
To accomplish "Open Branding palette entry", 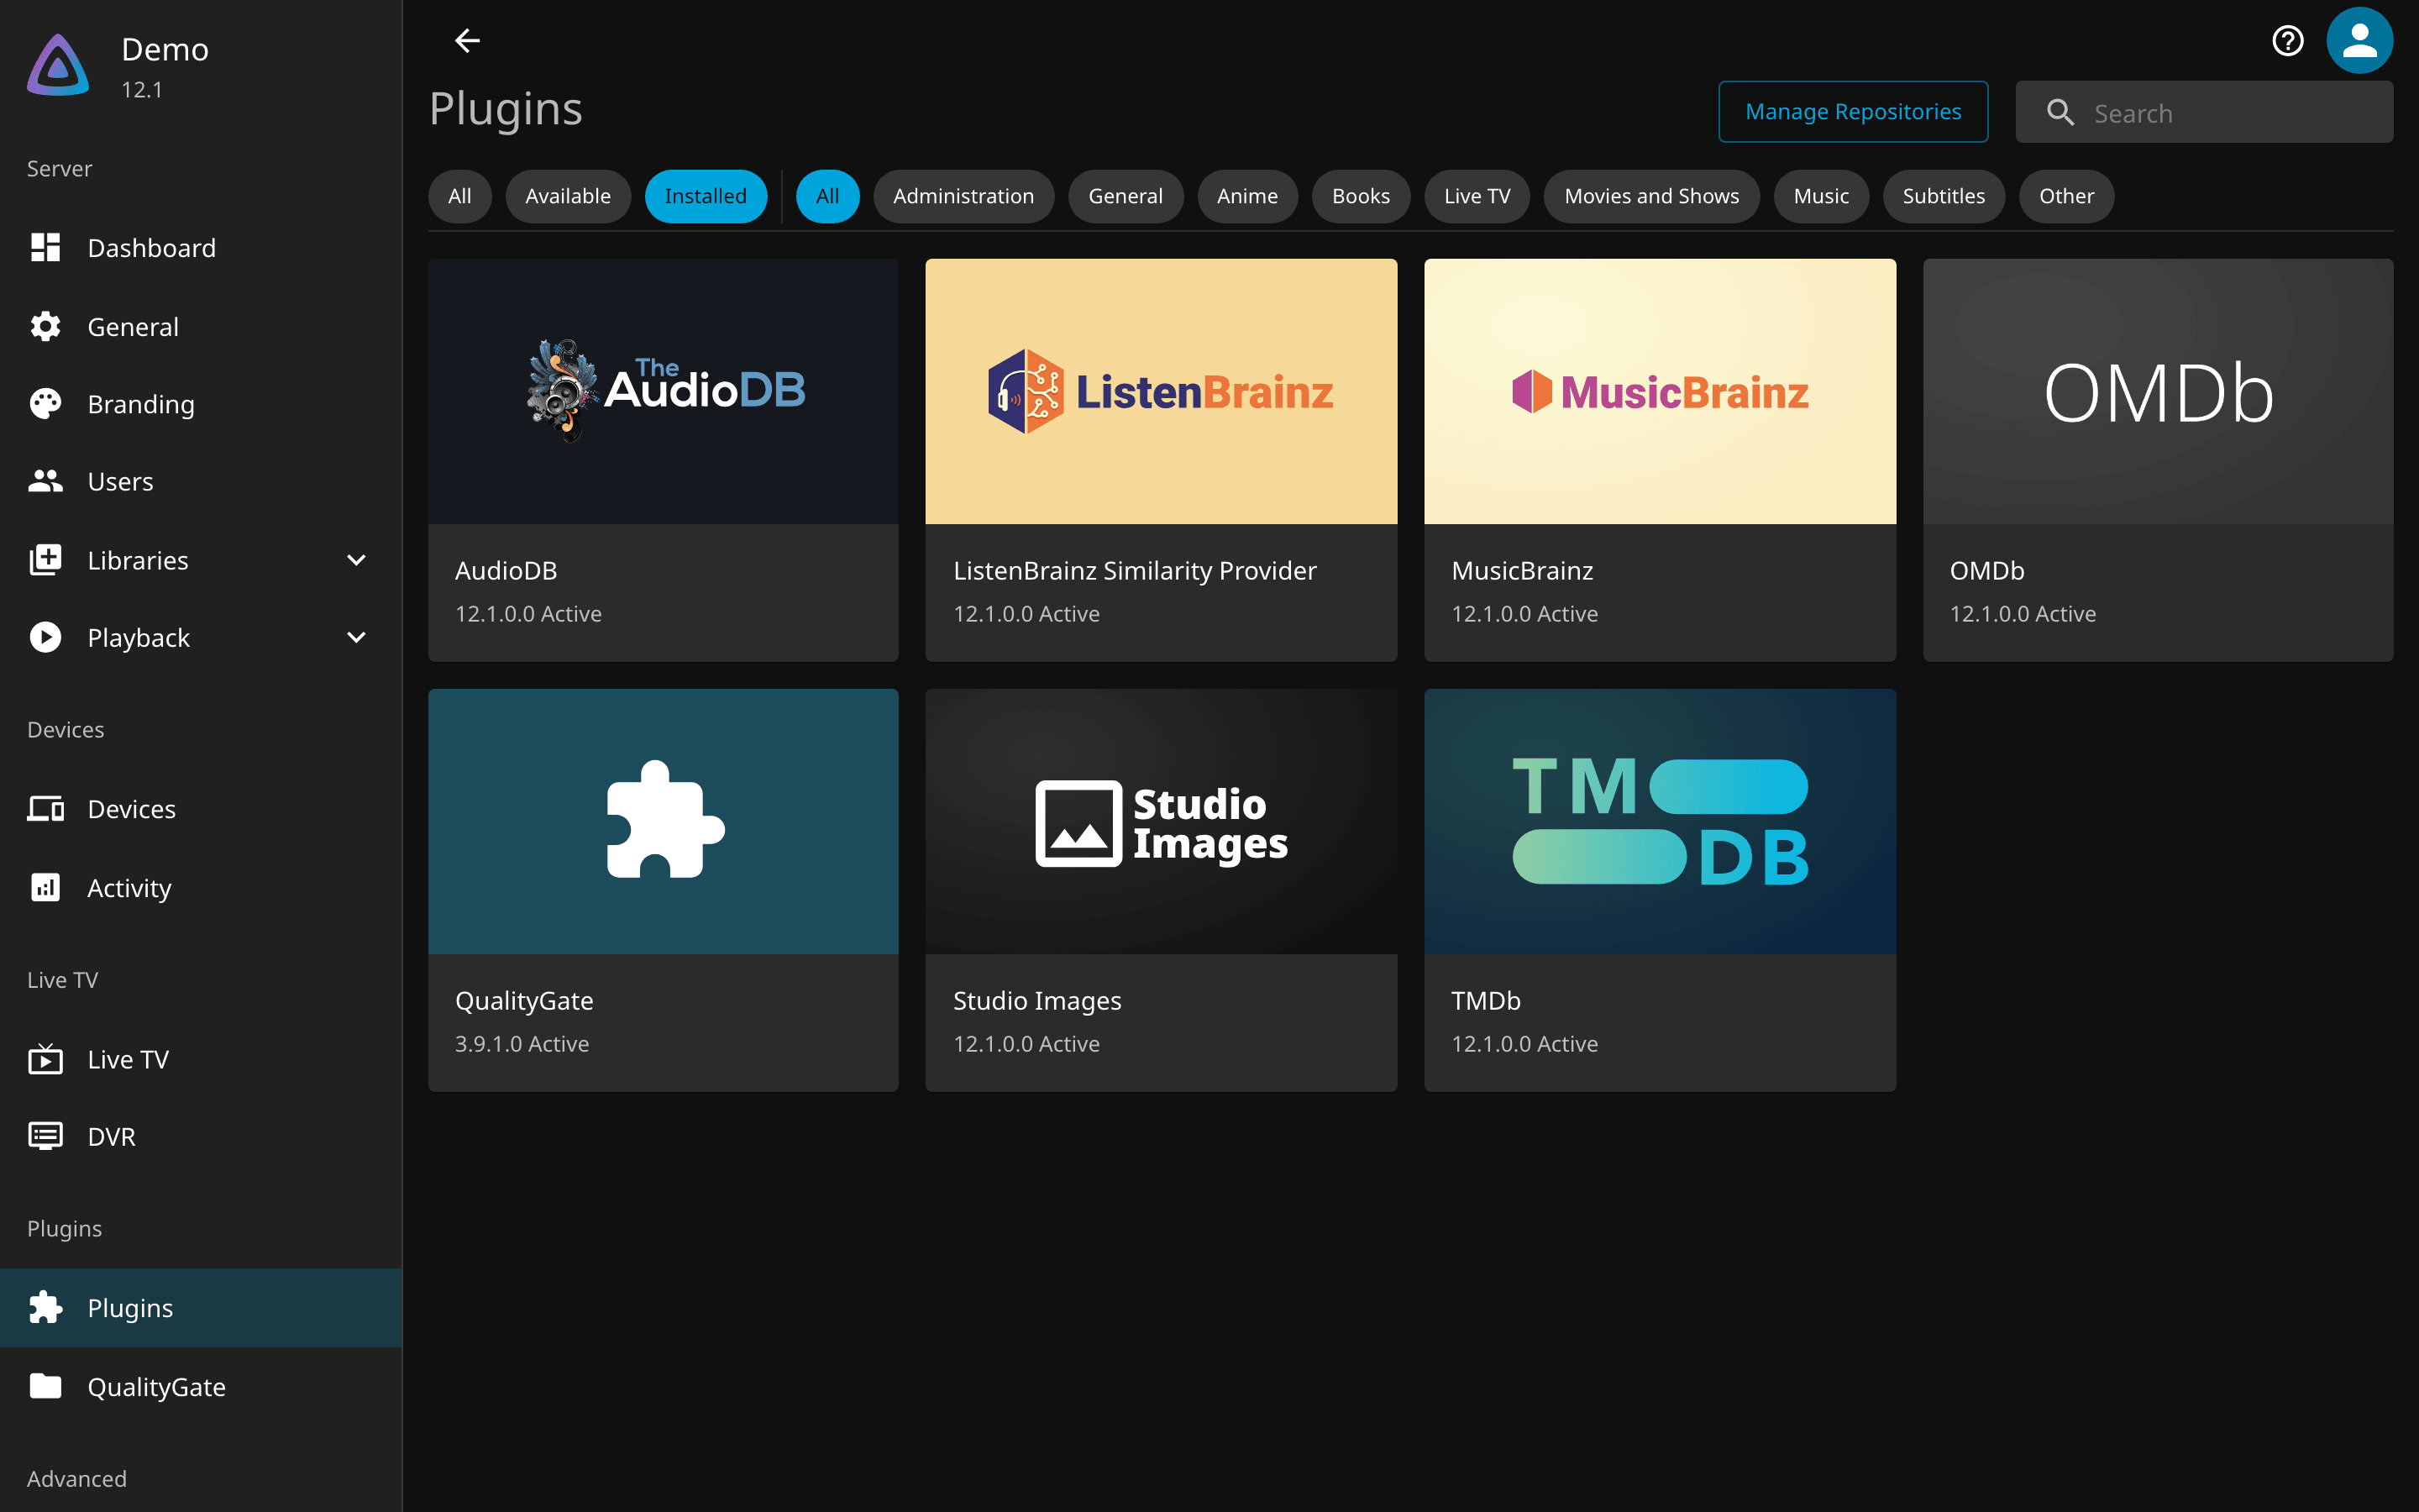I will pos(201,404).
